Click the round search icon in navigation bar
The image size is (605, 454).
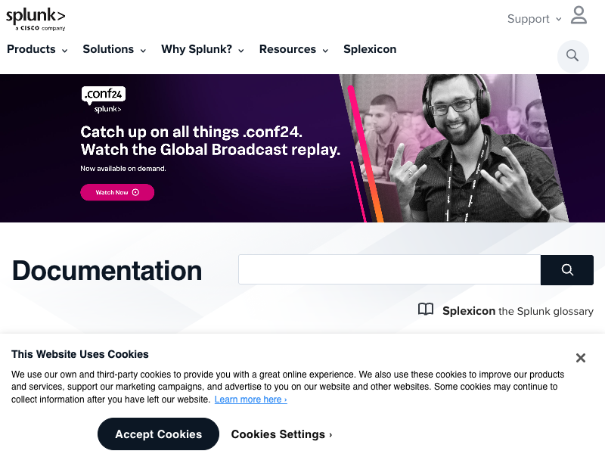tap(573, 56)
